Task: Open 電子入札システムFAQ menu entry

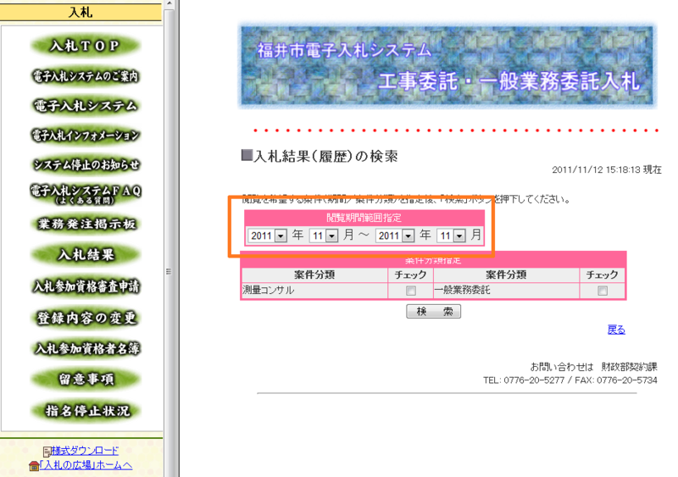Action: pyautogui.click(x=86, y=194)
